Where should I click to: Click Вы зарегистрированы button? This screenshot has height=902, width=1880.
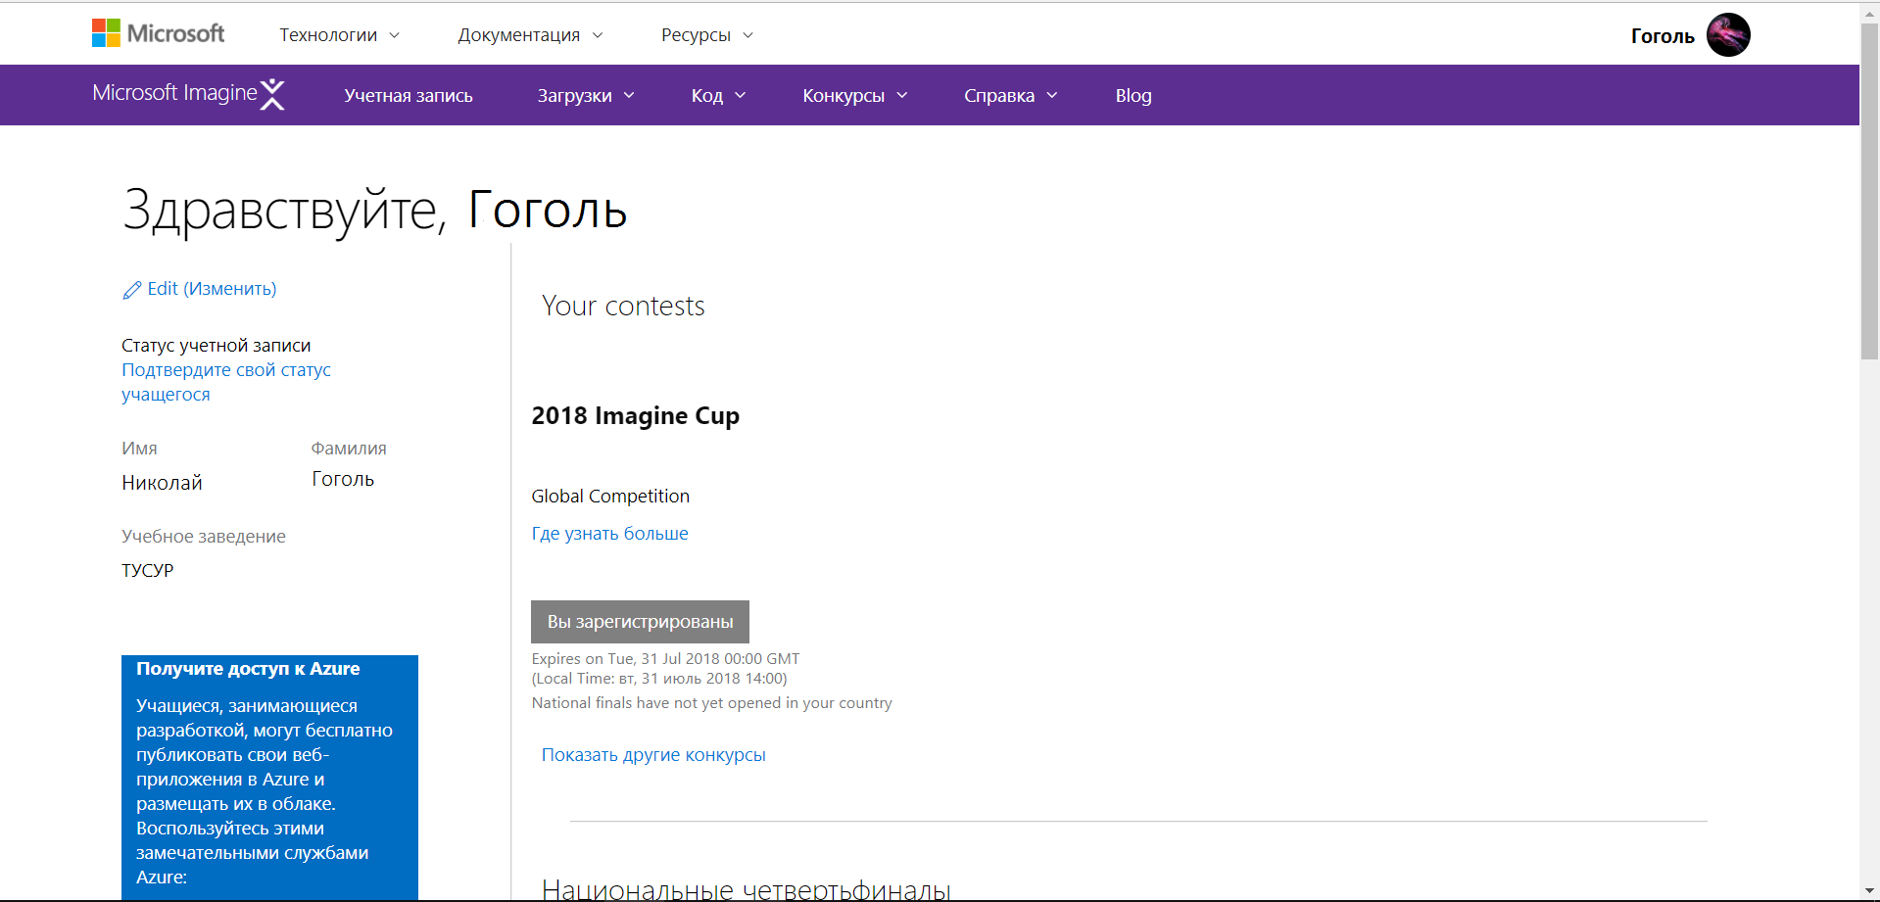(x=640, y=622)
